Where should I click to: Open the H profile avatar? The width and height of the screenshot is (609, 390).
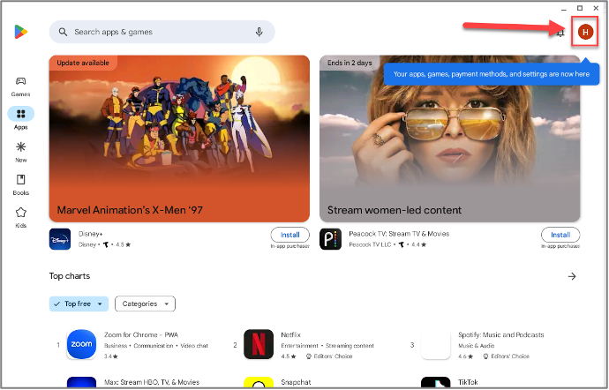tap(585, 32)
